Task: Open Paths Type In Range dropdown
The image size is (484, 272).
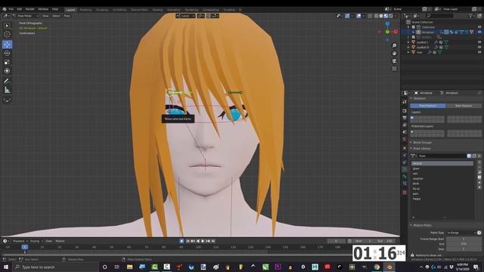Action: click(461, 233)
